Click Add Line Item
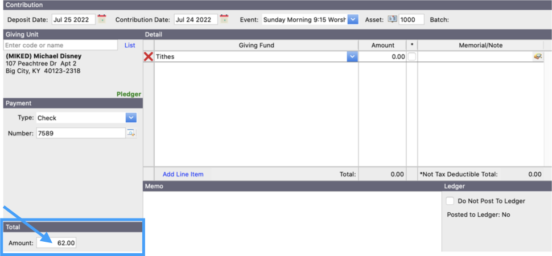Image resolution: width=552 pixels, height=256 pixels. tap(183, 174)
